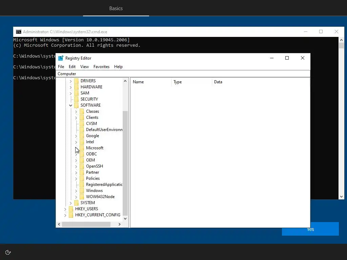Select the HKEY_USERS folder icon

(71, 209)
